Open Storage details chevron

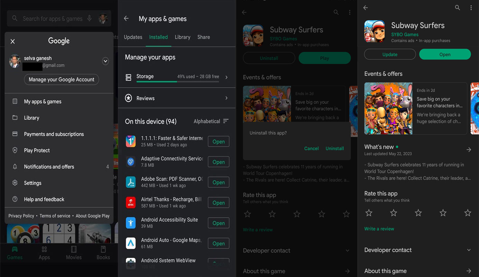coord(227,77)
